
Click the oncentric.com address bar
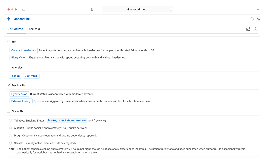click(x=137, y=9)
